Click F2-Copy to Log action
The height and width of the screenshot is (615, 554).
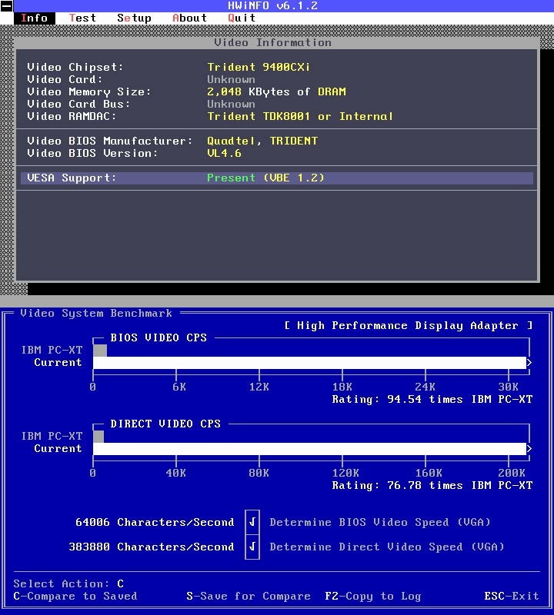coord(372,597)
